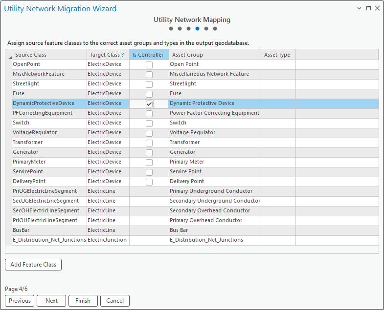Edit Service Point asset group cell
Image resolution: width=384 pixels, height=310 pixels.
[x=215, y=172]
